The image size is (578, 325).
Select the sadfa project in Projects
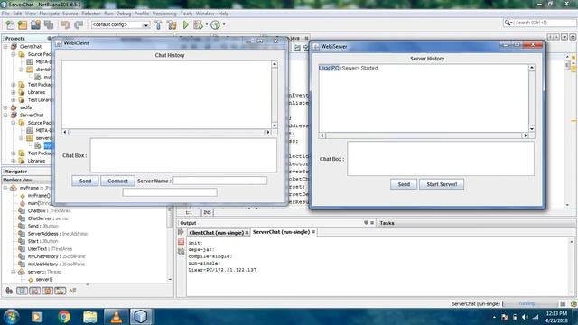pyautogui.click(x=25, y=107)
